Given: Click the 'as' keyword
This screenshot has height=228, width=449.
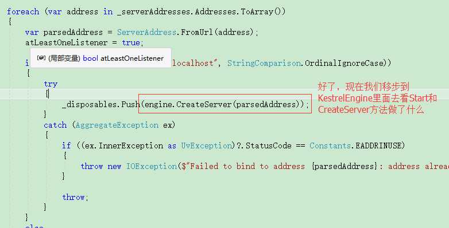Looking at the screenshot, I should (x=172, y=146).
